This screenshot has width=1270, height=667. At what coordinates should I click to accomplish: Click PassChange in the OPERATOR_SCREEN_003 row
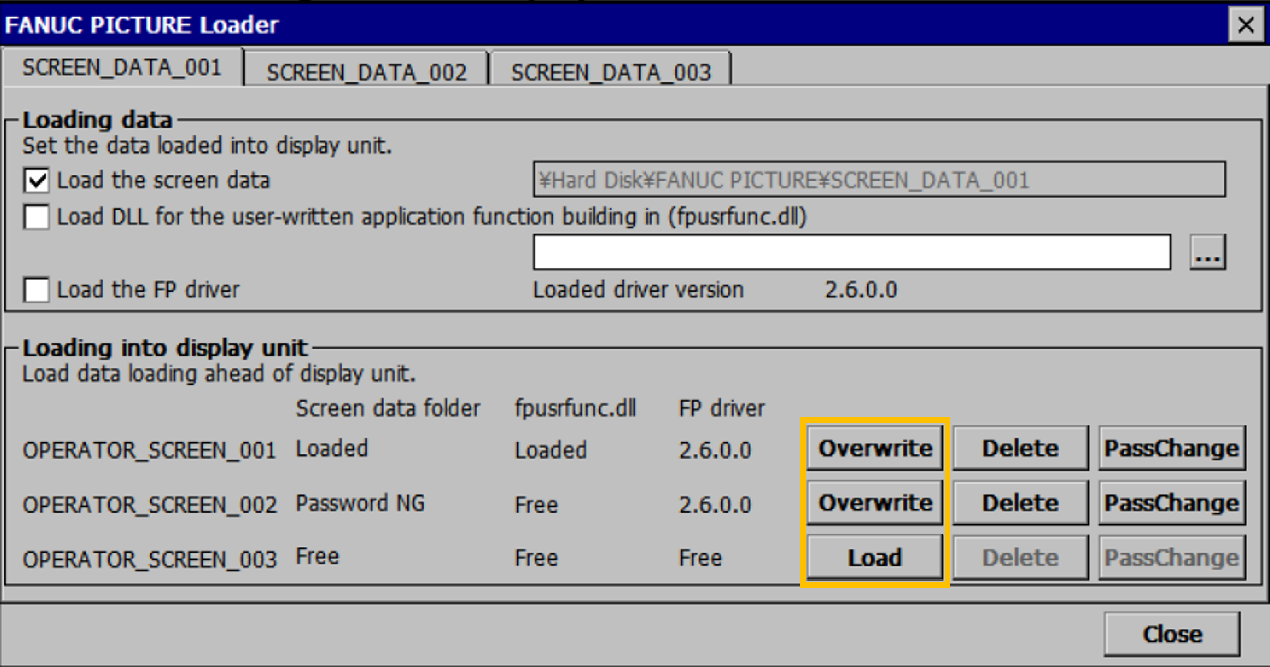1171,558
